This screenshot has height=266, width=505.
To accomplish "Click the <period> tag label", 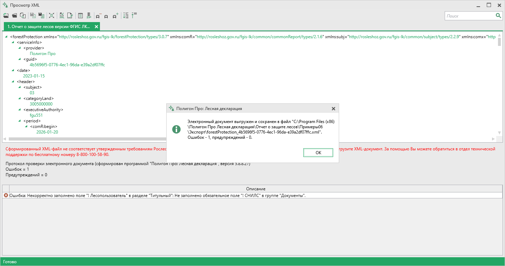I will click(32, 121).
